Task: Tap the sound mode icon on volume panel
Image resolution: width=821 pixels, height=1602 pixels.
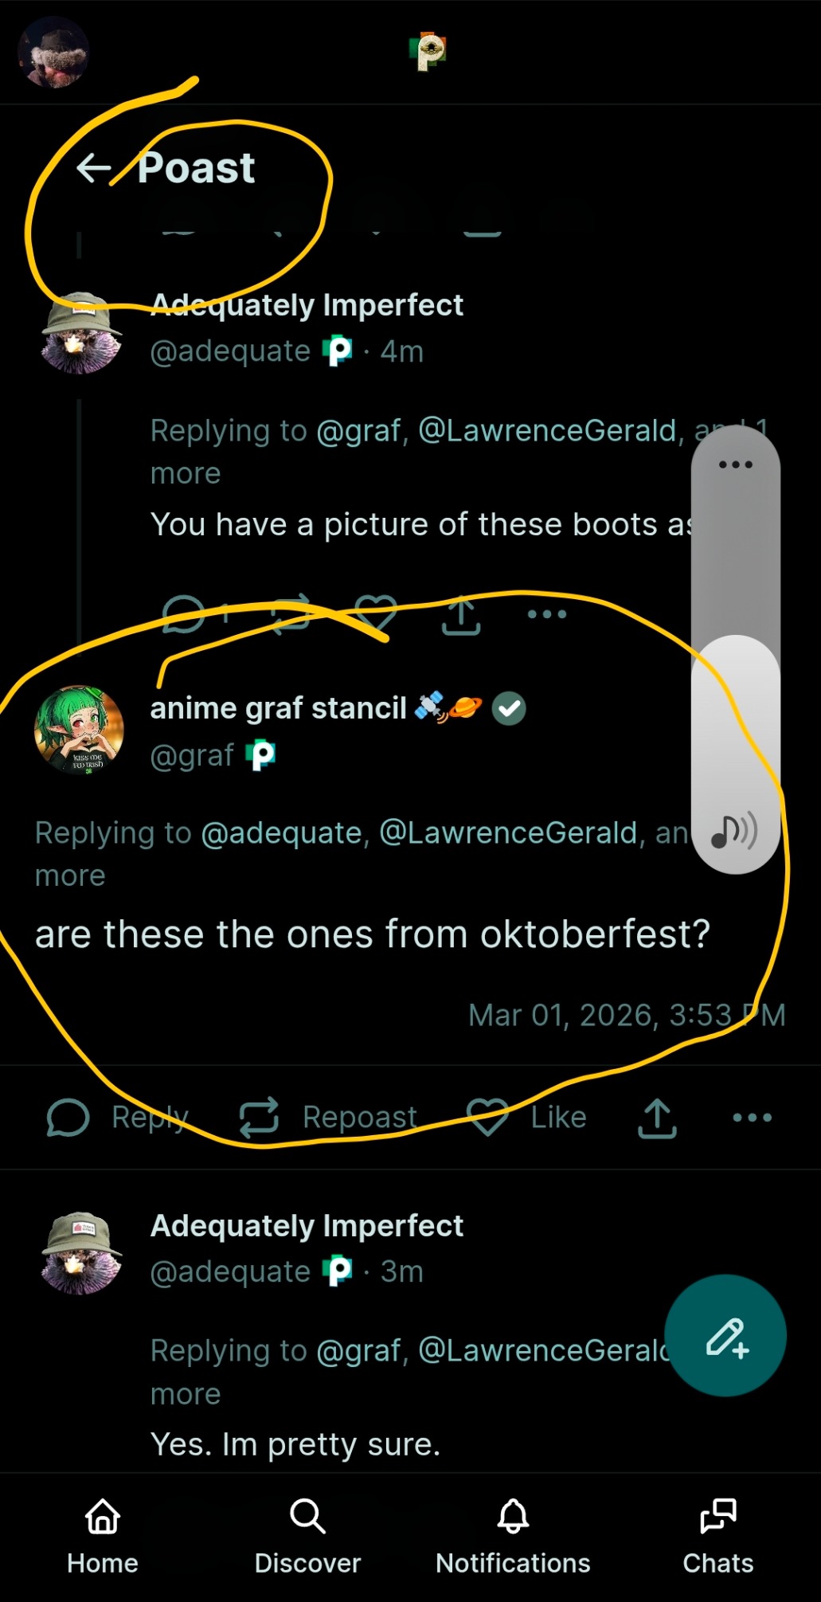Action: (x=734, y=832)
